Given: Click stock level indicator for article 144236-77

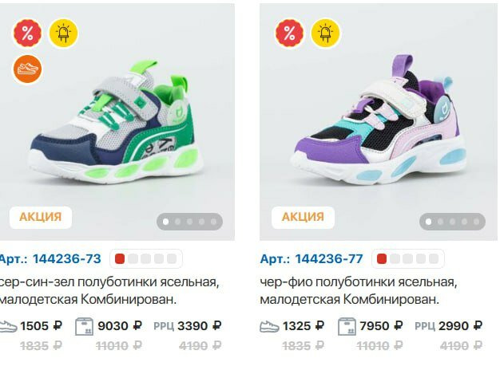Looking at the screenshot, I should (x=407, y=258).
